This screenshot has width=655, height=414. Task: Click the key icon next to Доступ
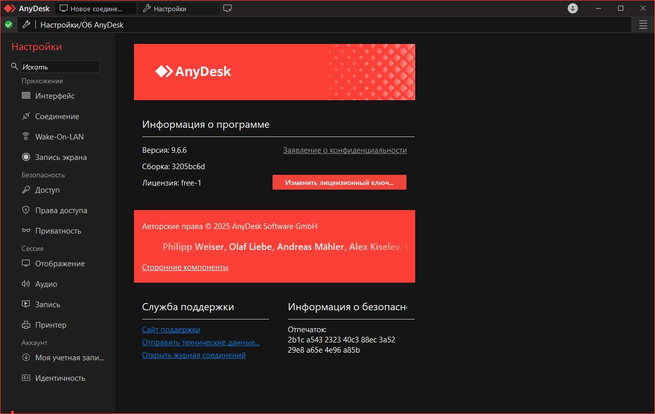coord(26,190)
